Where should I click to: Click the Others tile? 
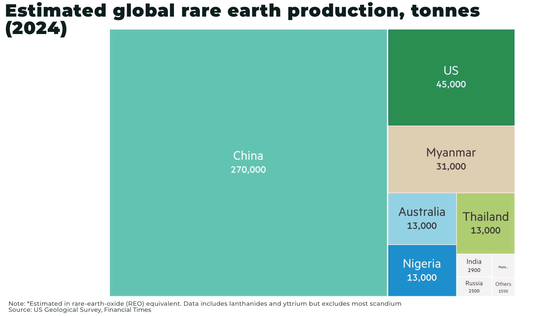coord(503,287)
